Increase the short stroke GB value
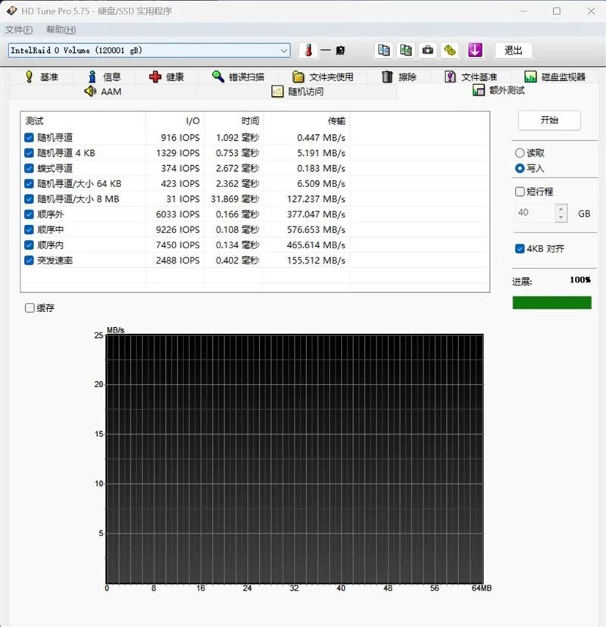606x627 pixels. [561, 209]
